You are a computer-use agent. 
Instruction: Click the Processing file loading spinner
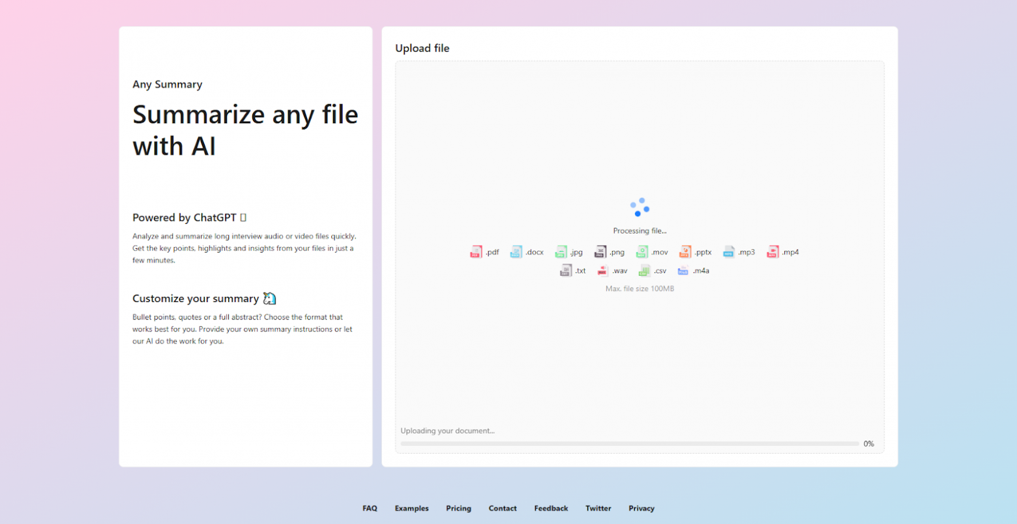[x=640, y=207]
